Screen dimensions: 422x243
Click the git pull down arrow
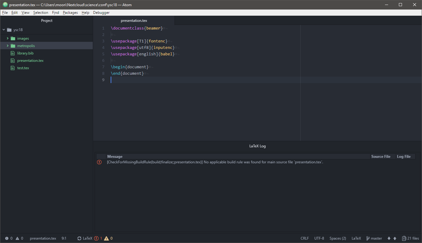(x=389, y=238)
